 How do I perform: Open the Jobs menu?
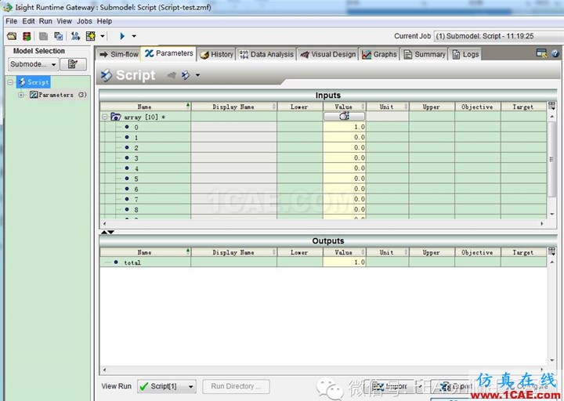(84, 21)
